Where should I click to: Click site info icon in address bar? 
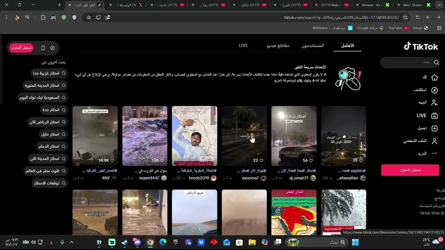click(406, 17)
